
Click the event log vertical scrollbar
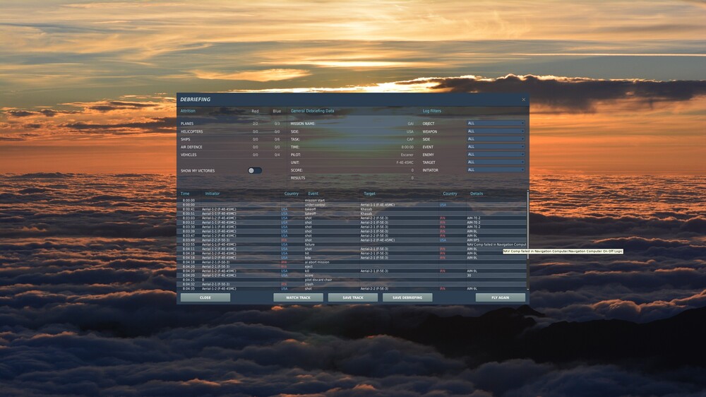click(x=527, y=239)
